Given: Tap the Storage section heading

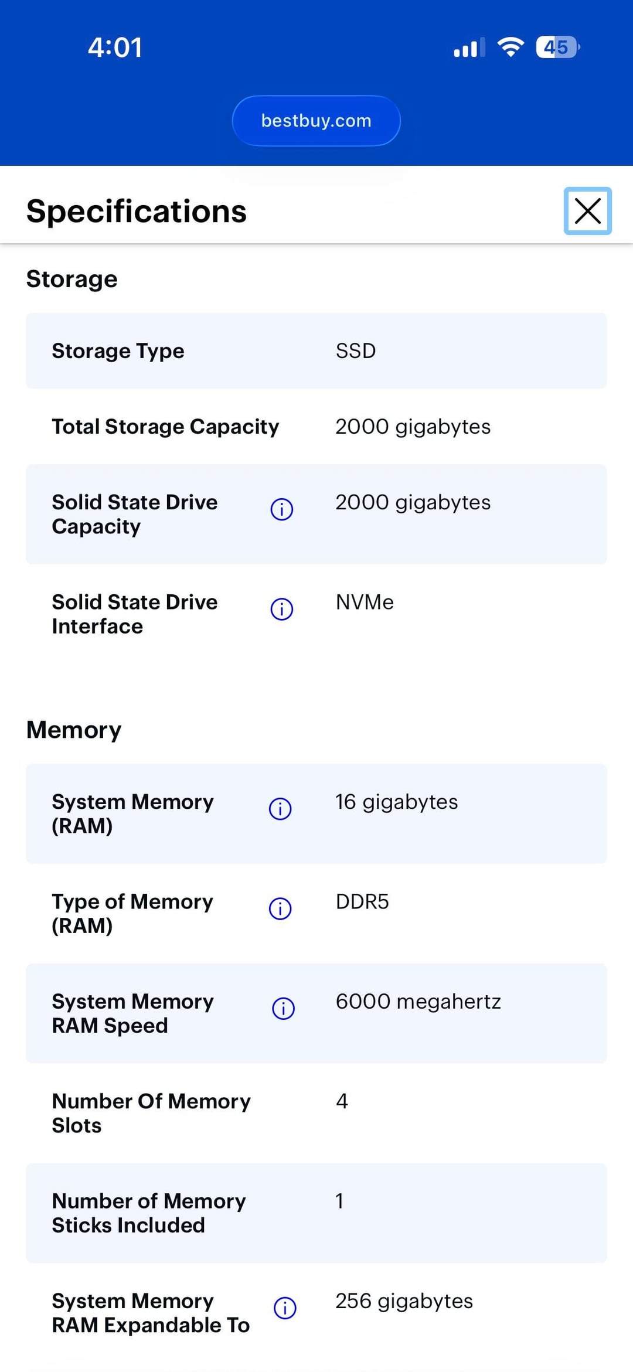Looking at the screenshot, I should coord(72,279).
